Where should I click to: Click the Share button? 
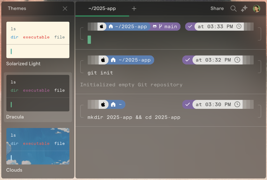coord(217,9)
